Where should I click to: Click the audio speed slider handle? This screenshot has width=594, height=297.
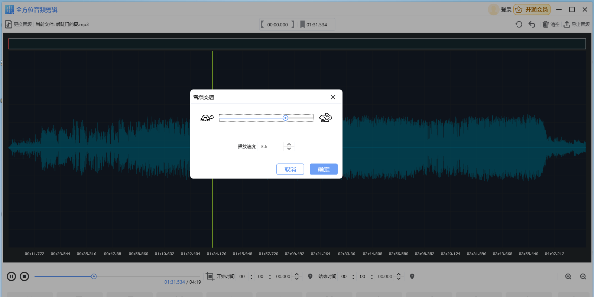click(285, 118)
